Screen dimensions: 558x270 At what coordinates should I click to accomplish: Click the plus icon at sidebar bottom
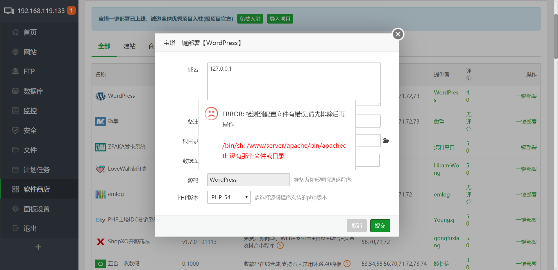(x=38, y=247)
